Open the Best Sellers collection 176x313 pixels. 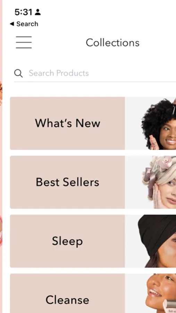pyautogui.click(x=93, y=182)
